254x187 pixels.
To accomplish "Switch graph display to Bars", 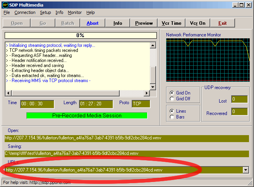I will tap(172, 117).
